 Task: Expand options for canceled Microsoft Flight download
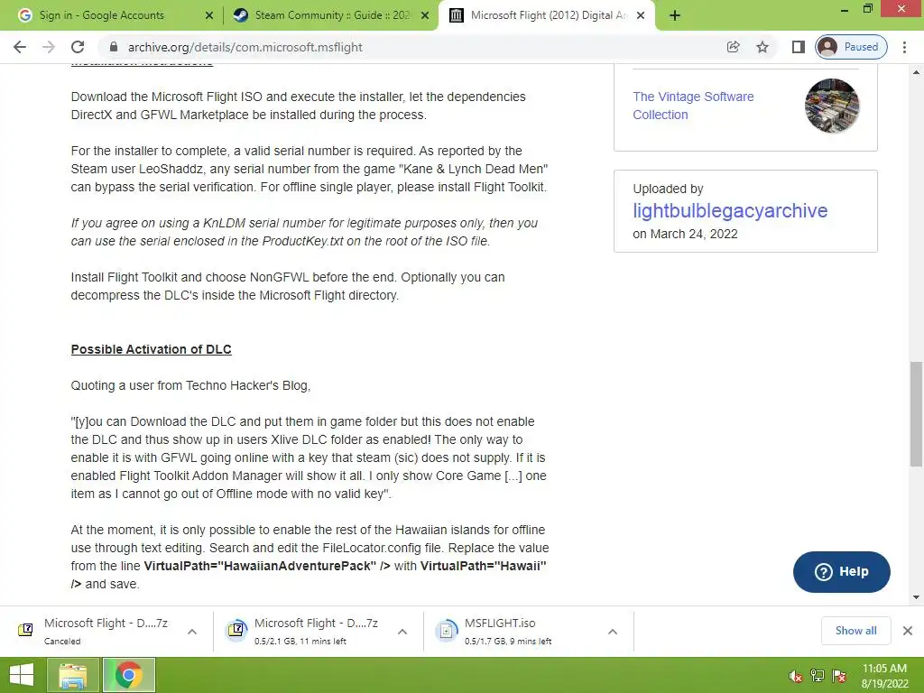pyautogui.click(x=192, y=632)
